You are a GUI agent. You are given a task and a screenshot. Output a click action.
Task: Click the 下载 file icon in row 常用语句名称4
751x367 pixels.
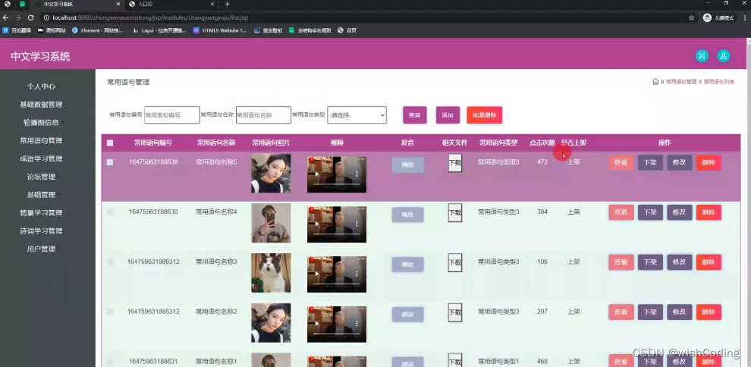(455, 213)
